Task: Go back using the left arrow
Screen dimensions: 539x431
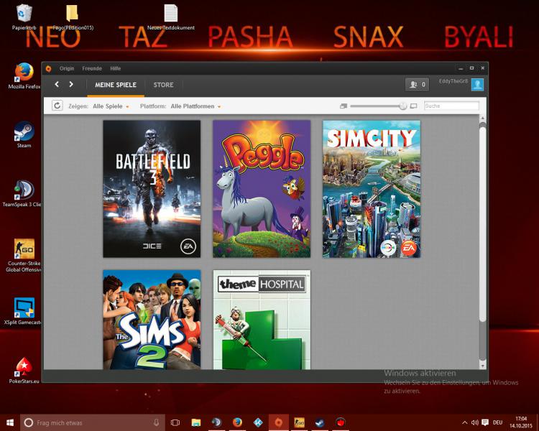Action: coord(57,85)
